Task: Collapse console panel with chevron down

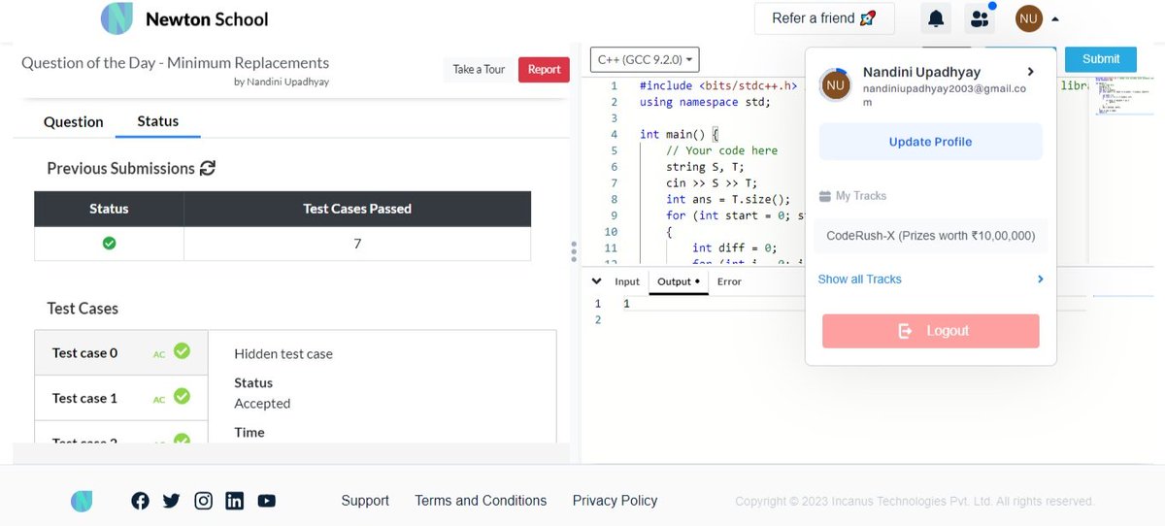Action: click(597, 281)
